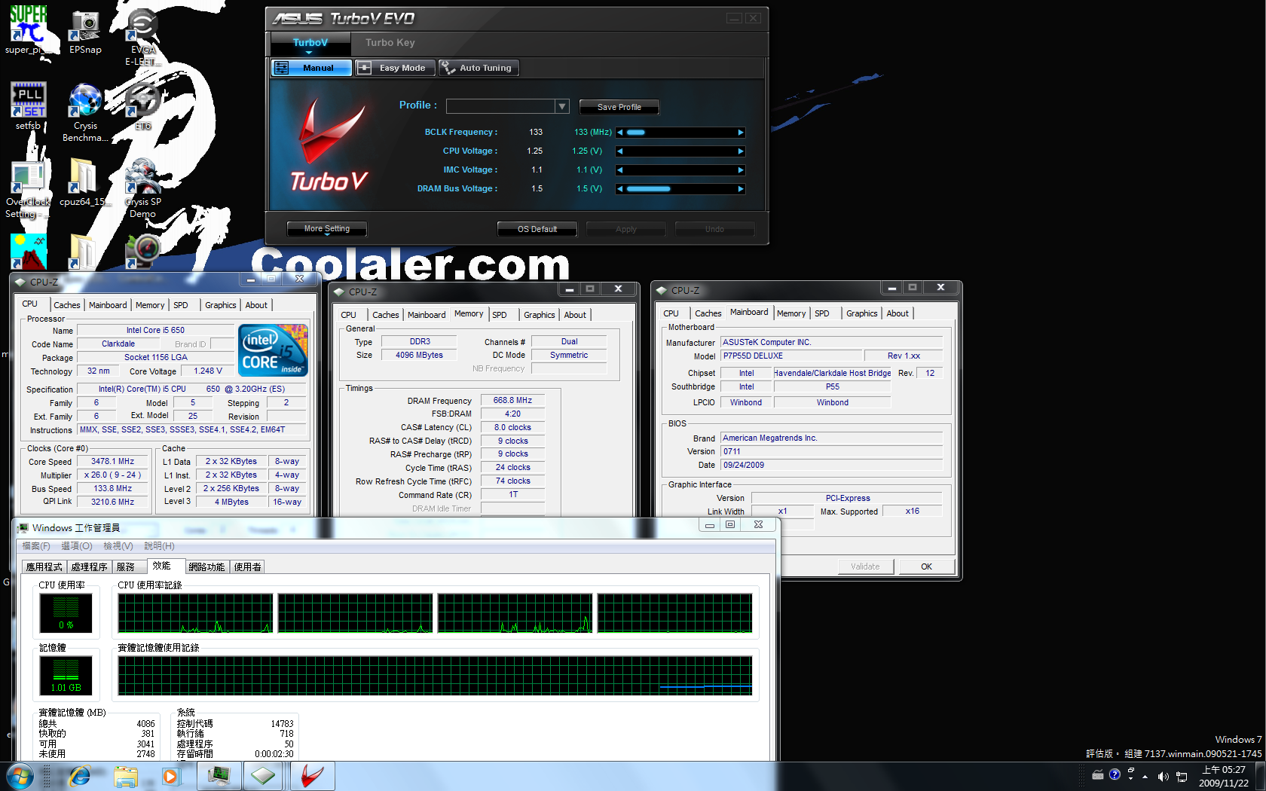The height and width of the screenshot is (791, 1266).
Task: Open the Crysis SP Demo desktop shortcut
Action: coord(142,188)
